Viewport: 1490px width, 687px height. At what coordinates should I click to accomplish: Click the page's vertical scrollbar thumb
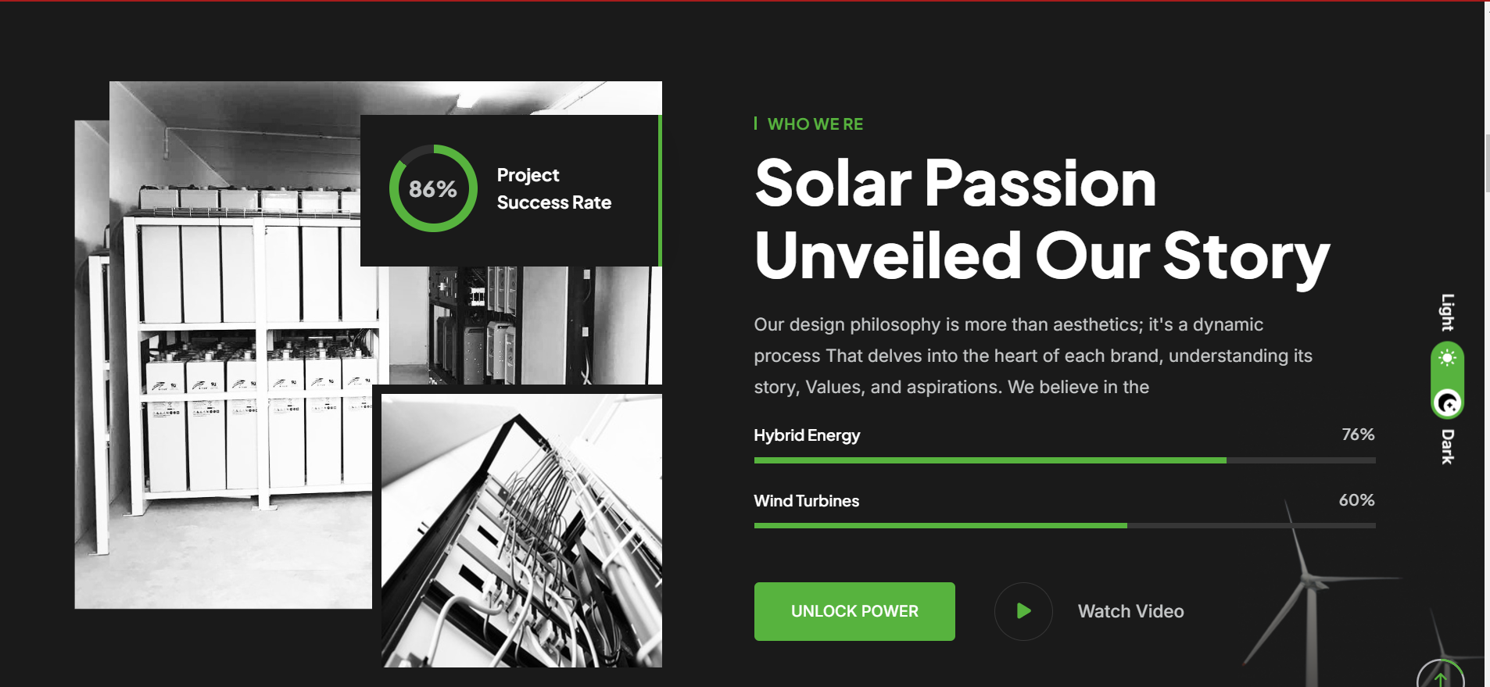tap(1487, 163)
